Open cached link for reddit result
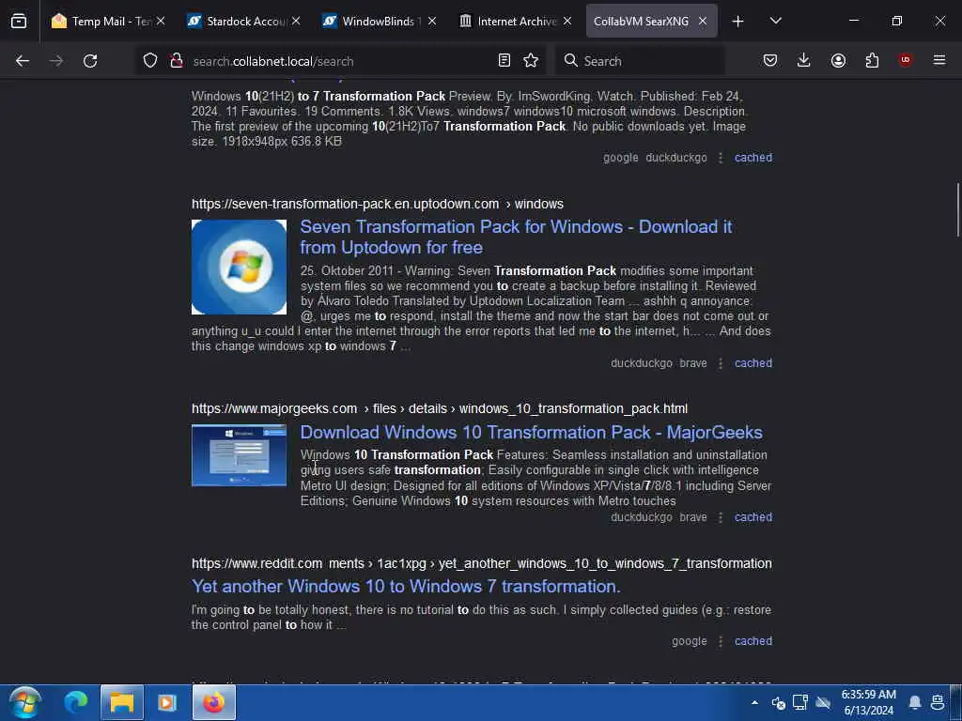This screenshot has width=962, height=721. tap(753, 640)
